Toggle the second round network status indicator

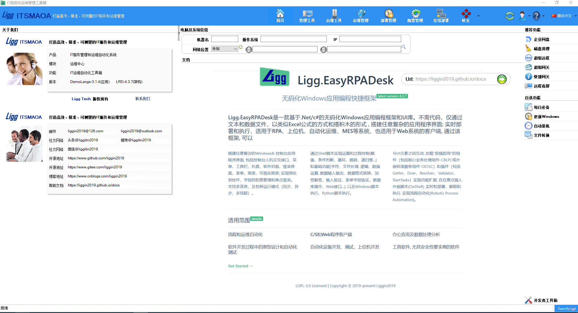[323, 50]
